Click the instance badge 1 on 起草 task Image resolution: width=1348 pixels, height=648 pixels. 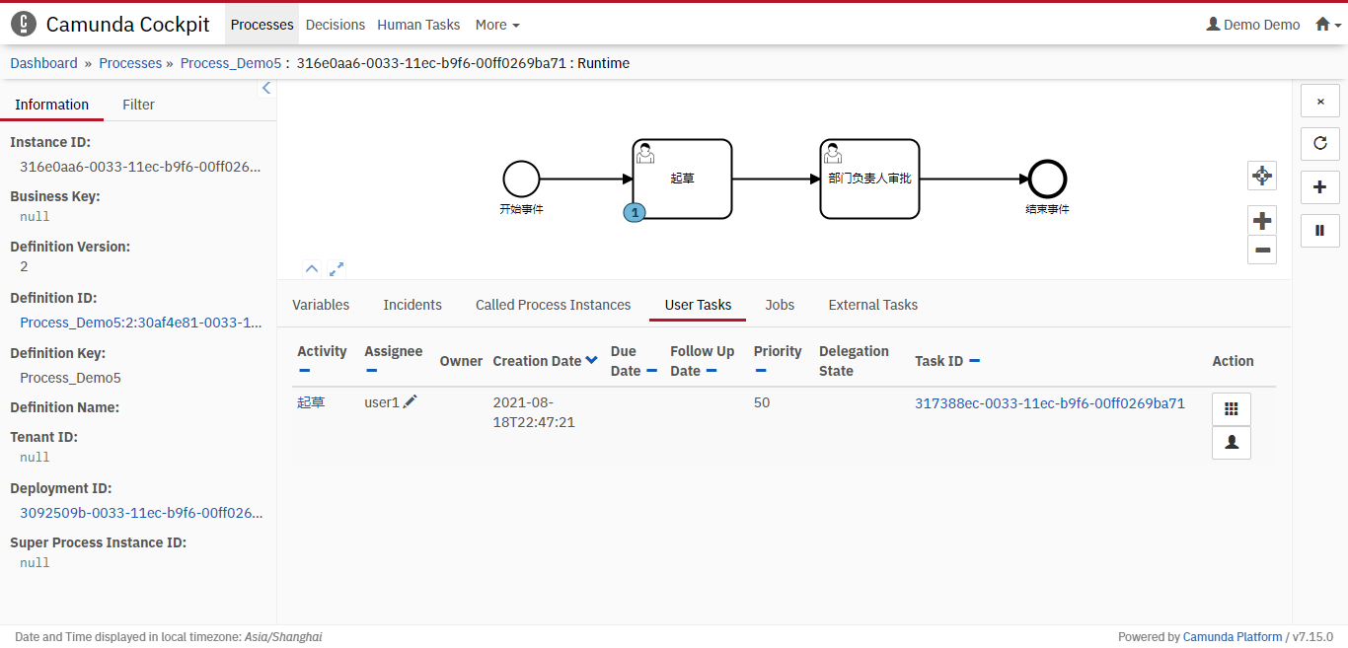click(636, 212)
